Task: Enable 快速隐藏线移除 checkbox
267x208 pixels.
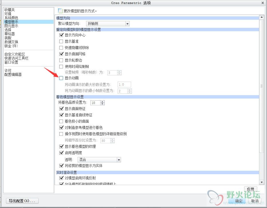Action: click(61, 48)
